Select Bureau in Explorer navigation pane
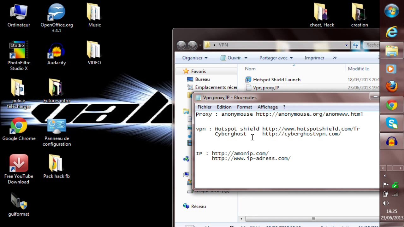 pyautogui.click(x=198, y=79)
